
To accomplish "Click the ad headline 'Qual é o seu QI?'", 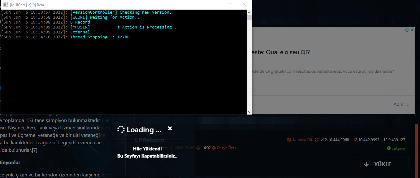I will 281,52.
